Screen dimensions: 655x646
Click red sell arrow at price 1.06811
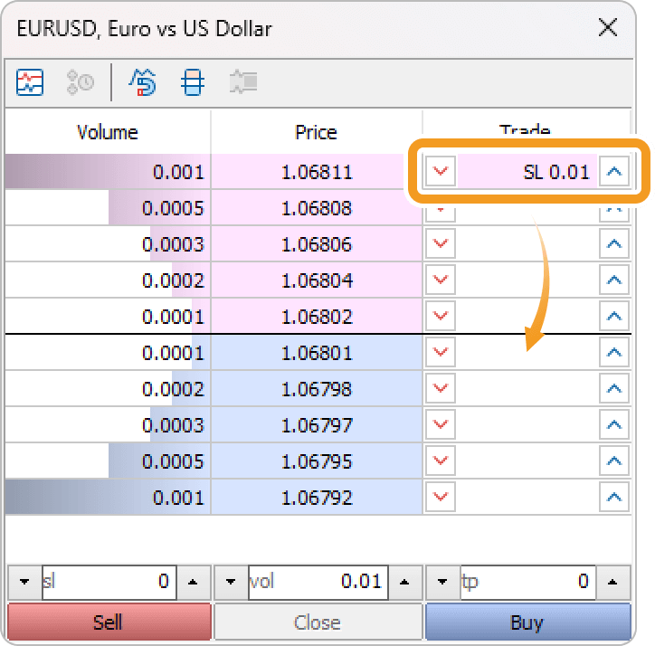click(x=441, y=171)
